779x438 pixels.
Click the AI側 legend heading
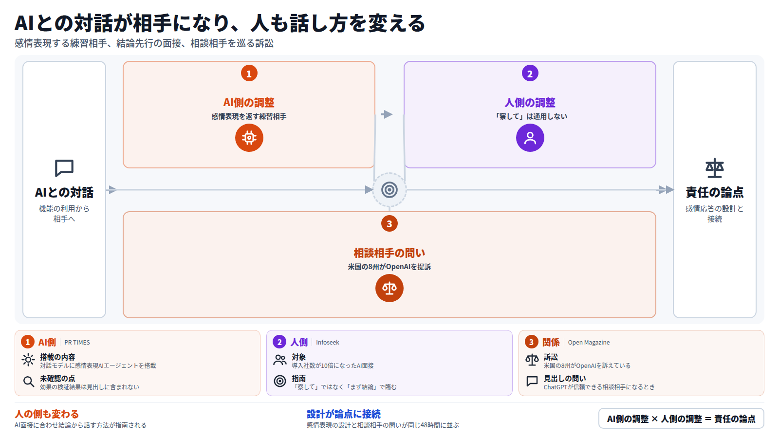pyautogui.click(x=47, y=343)
